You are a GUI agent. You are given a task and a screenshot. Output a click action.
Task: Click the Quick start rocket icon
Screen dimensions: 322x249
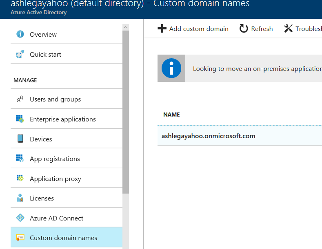pos(20,54)
